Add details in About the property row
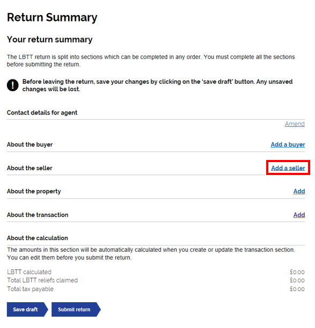Image resolution: width=315 pixels, height=328 pixels. coord(299,191)
